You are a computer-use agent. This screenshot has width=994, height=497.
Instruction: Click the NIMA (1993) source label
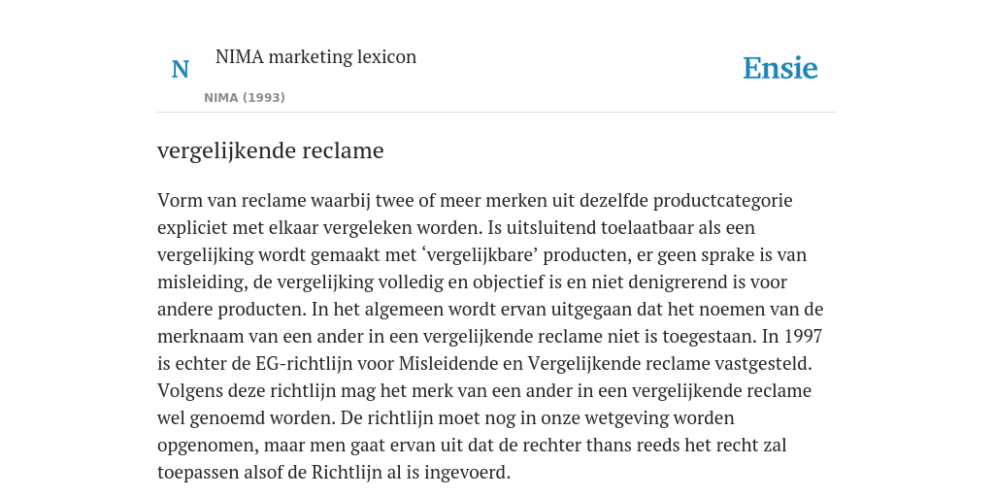click(245, 98)
